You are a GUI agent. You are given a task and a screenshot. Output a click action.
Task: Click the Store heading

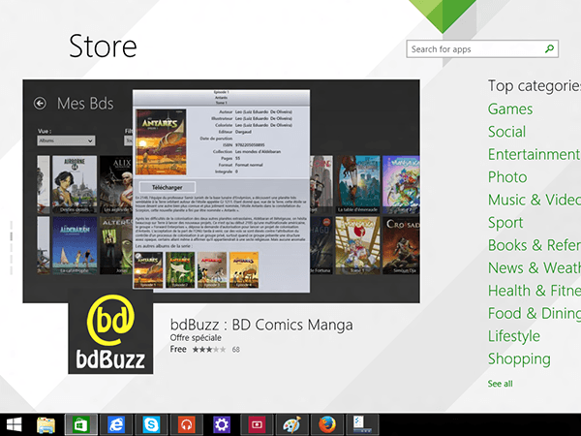[x=103, y=47]
